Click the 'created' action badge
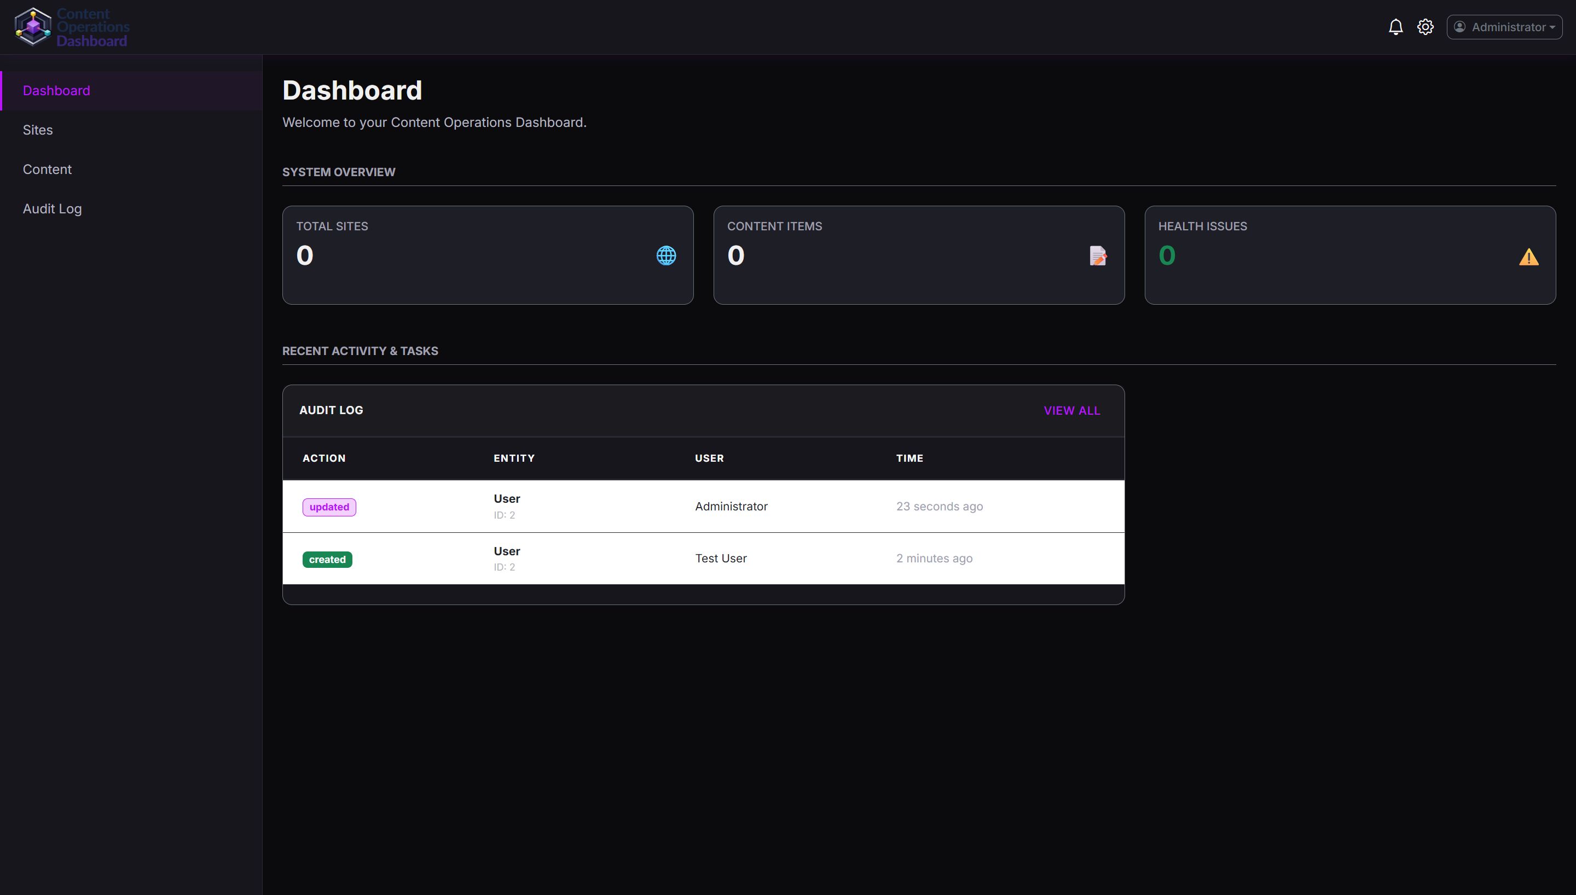Viewport: 1576px width, 895px height. pos(327,559)
